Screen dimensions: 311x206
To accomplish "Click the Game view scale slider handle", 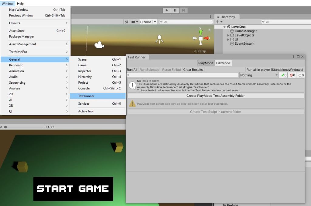I will point(5,127).
